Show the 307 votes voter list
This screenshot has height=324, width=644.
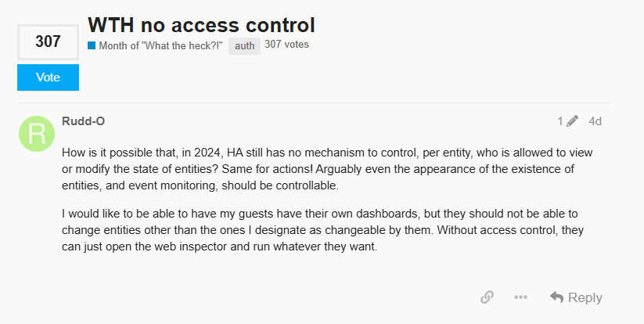[286, 45]
